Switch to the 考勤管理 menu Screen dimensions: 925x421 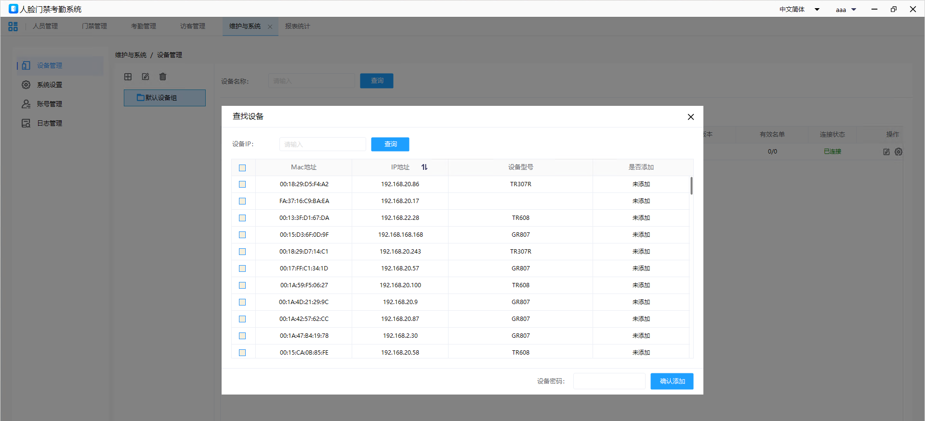(x=144, y=26)
